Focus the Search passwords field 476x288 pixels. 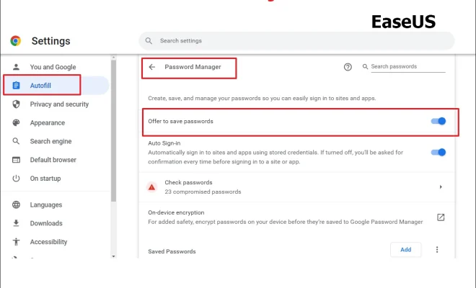(407, 66)
